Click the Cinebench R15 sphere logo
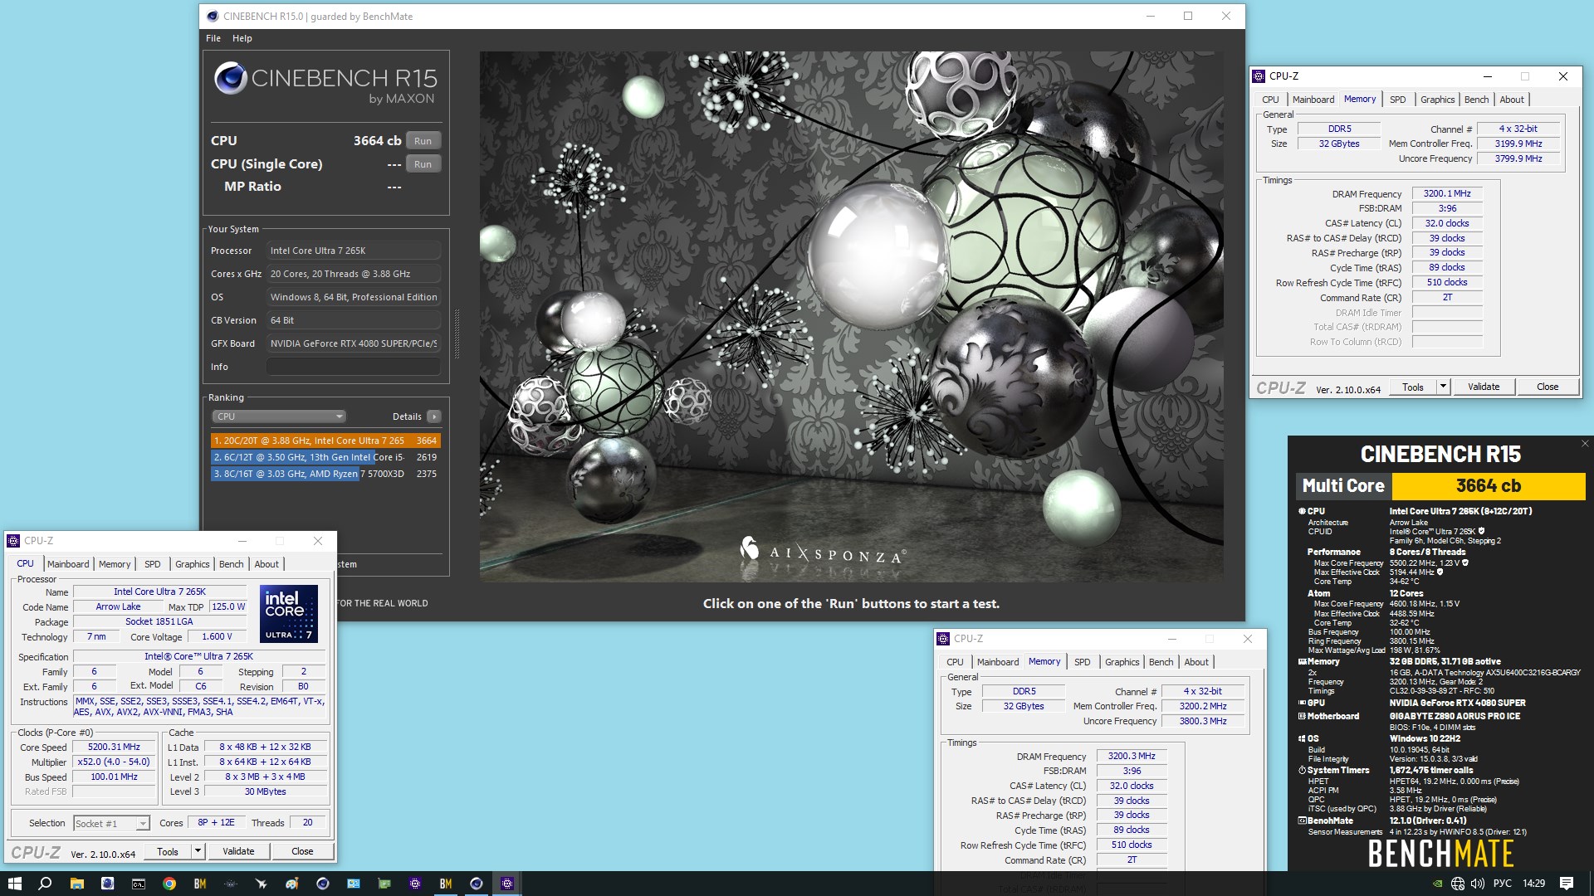Screen dimensions: 1594x896 point(230,79)
